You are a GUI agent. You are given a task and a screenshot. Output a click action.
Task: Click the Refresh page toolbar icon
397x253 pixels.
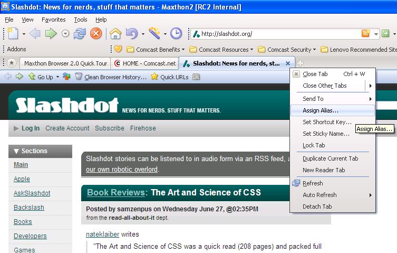80,33
